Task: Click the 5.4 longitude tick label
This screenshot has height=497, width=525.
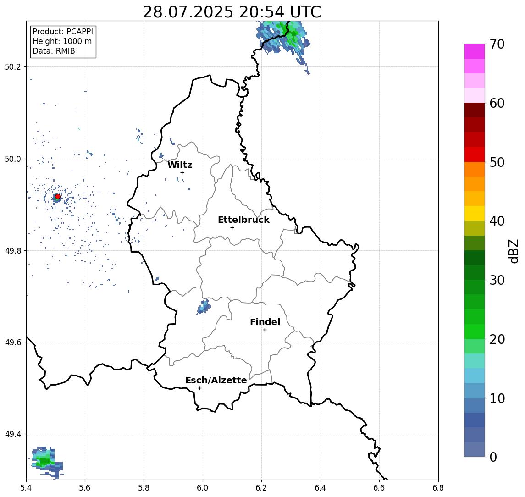Action: point(26,488)
